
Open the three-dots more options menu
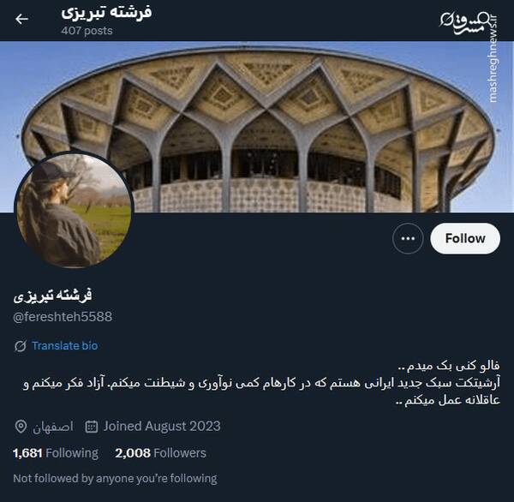pos(408,238)
